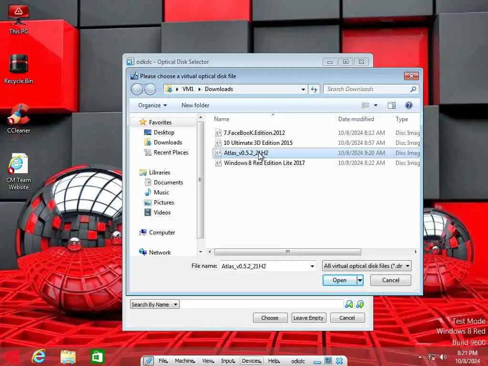
Task: Expand the File name combo box dropdown
Action: pyautogui.click(x=312, y=266)
